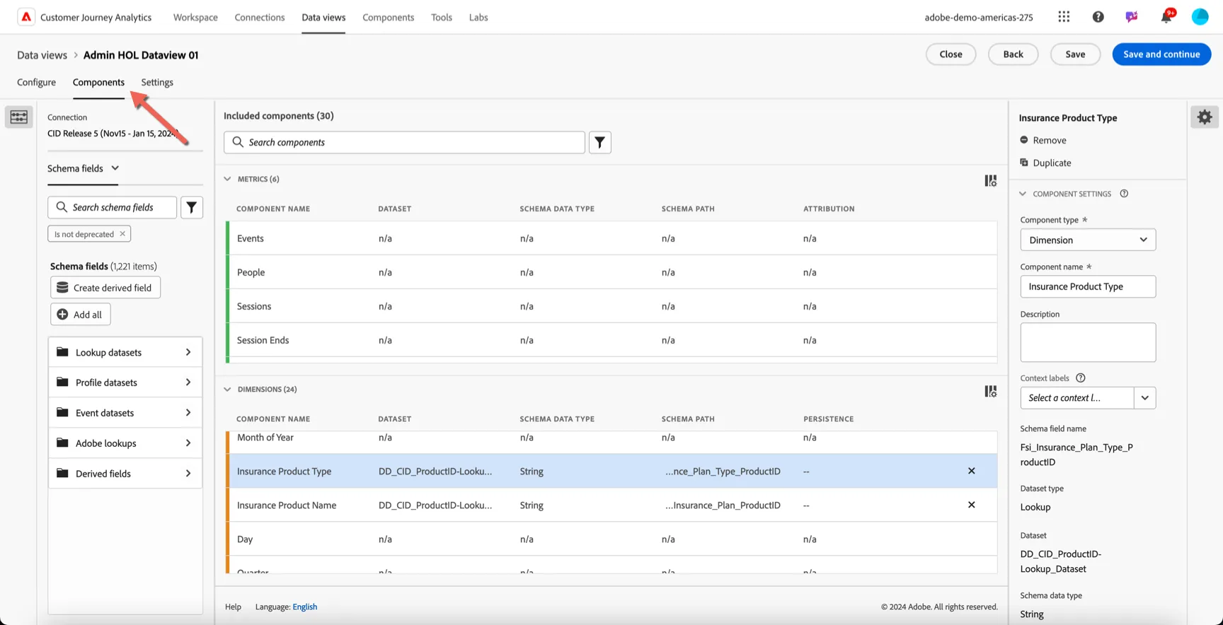Viewport: 1223px width, 625px height.
Task: Collapse the Metrics (6) section
Action: (227, 179)
